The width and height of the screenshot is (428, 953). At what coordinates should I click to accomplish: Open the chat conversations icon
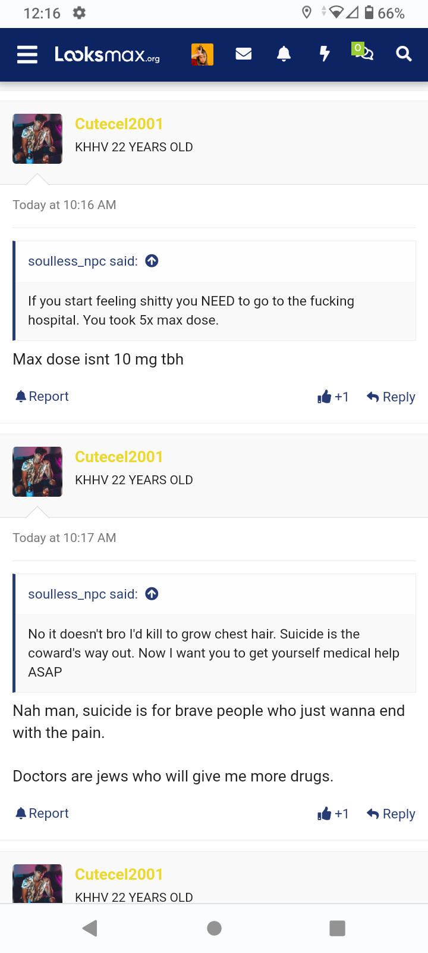[363, 53]
